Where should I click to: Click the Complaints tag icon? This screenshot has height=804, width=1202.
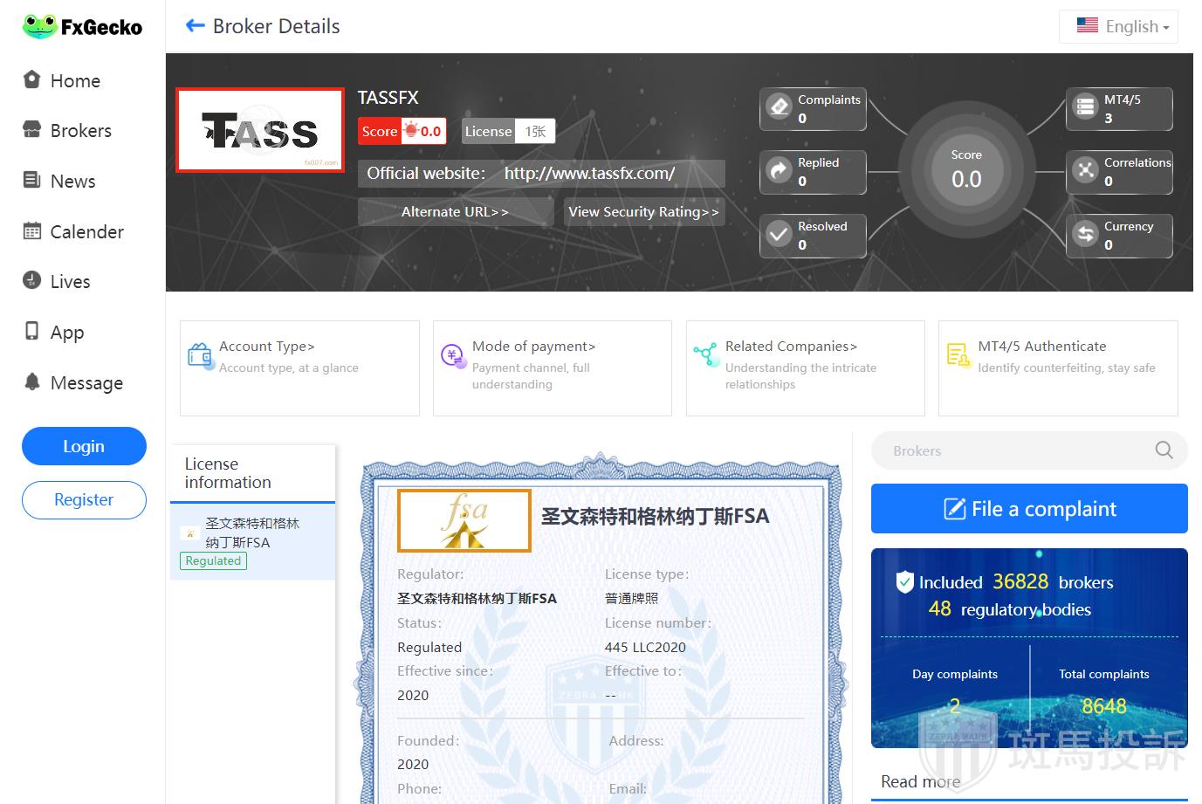click(779, 107)
